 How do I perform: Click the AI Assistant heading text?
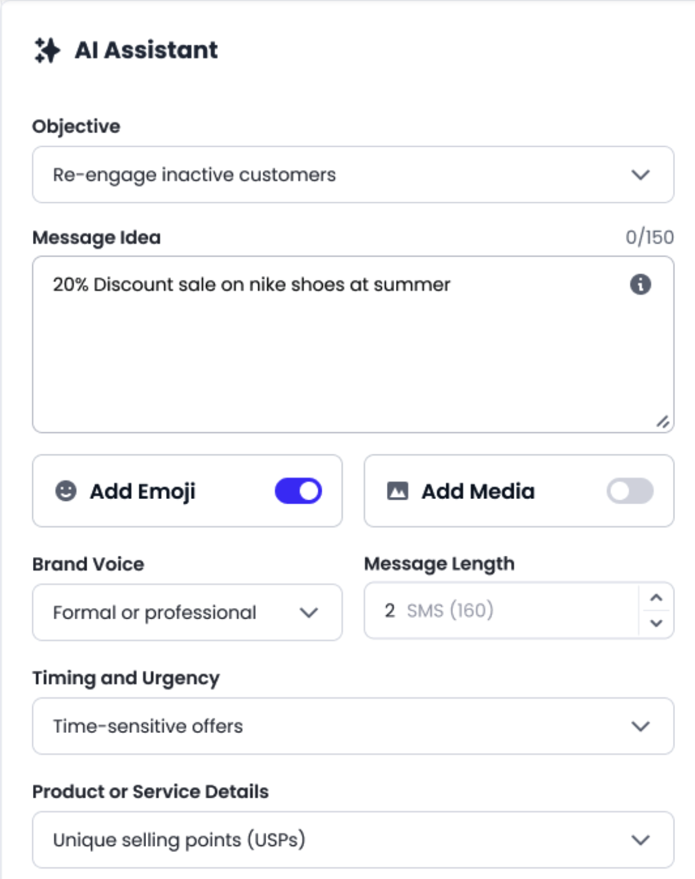pyautogui.click(x=147, y=50)
